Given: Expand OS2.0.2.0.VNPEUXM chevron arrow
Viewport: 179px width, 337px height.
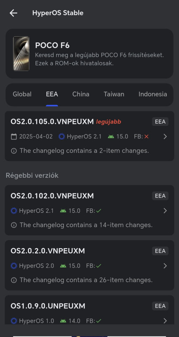Looking at the screenshot, I should click(165, 266).
